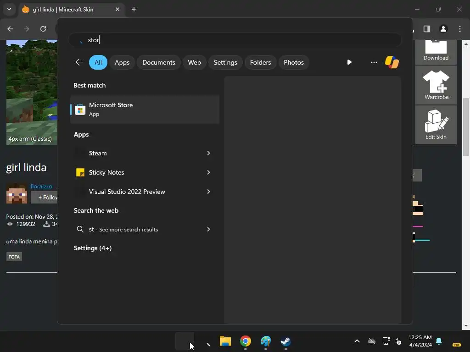Click the muted volume tray icon

pos(398,341)
